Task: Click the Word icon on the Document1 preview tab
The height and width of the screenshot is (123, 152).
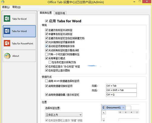Action: coord(104,107)
